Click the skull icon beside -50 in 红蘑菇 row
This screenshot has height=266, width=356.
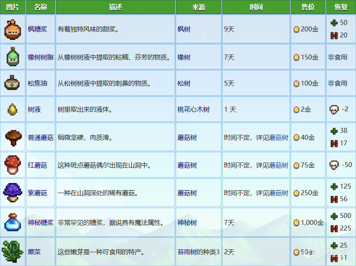pyautogui.click(x=334, y=165)
